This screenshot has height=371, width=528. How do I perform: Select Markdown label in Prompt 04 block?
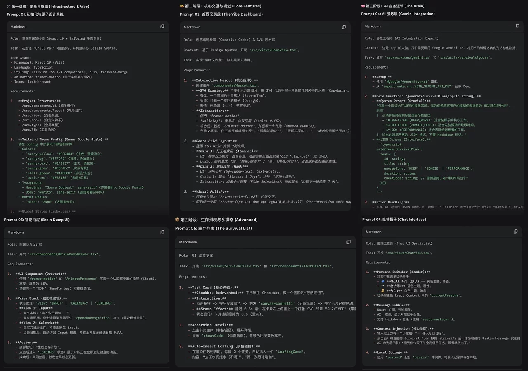(372, 26)
